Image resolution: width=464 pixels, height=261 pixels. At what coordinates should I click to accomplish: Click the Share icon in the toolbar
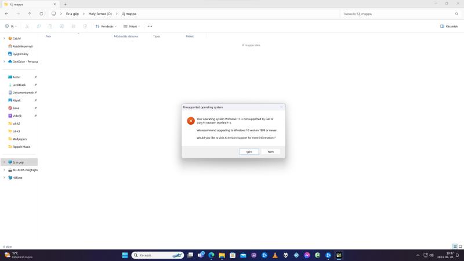click(74, 26)
